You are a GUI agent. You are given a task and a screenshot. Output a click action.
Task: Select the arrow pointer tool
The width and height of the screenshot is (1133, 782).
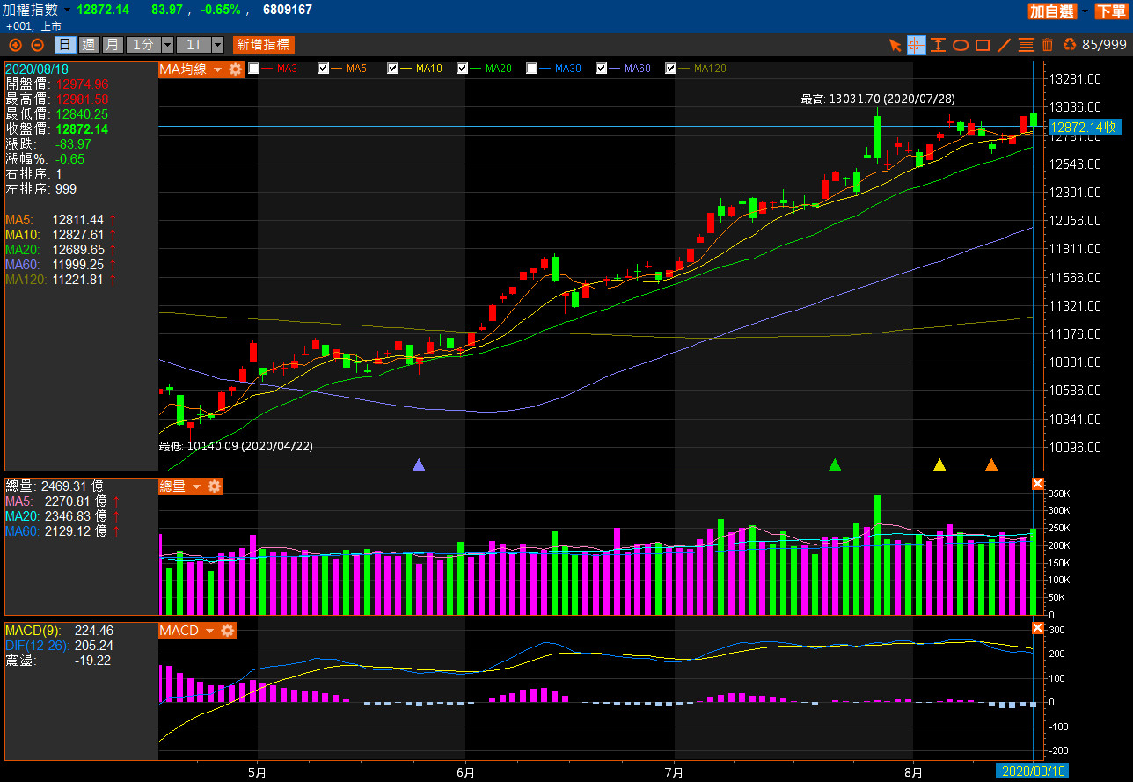click(895, 45)
